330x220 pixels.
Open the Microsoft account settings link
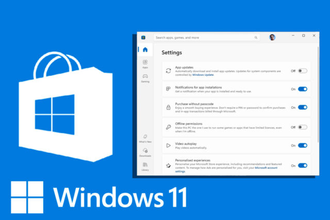(266, 168)
